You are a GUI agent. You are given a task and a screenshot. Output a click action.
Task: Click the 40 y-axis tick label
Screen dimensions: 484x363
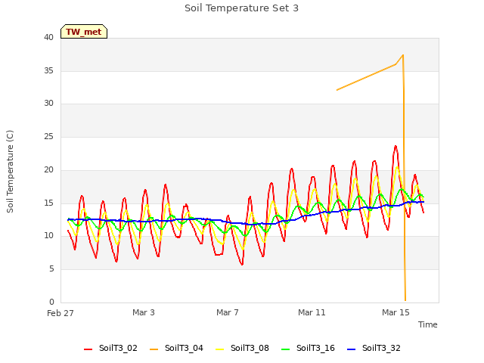coord(48,37)
